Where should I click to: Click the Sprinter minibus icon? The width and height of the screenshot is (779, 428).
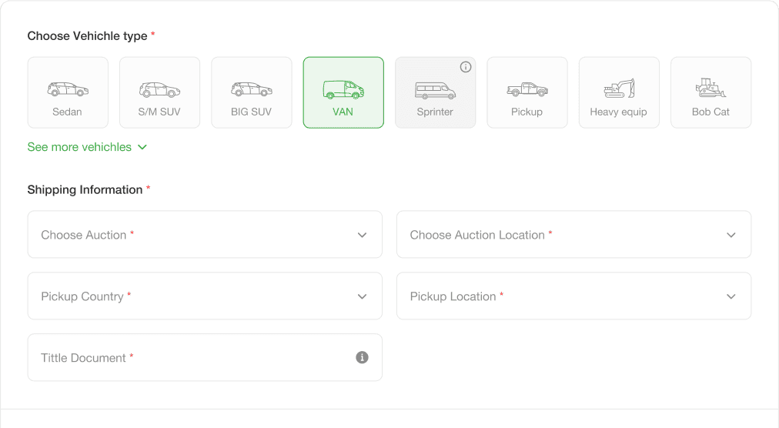click(x=435, y=91)
